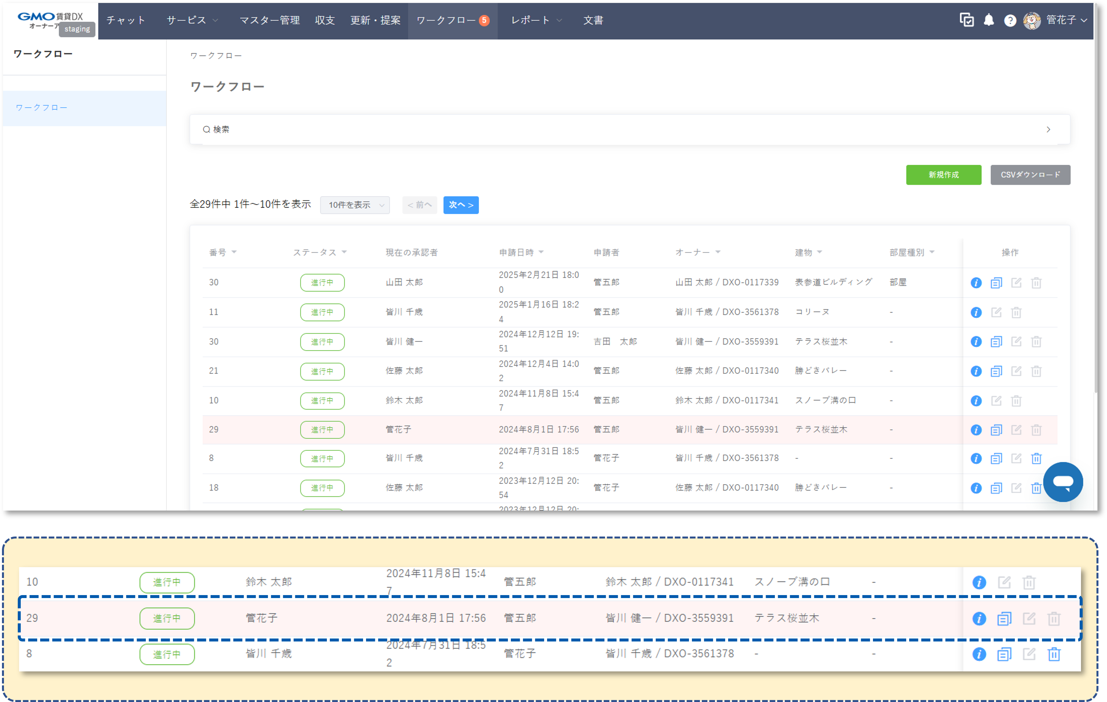Click blue trash icon in row 8
This screenshot has height=702, width=1107.
tap(1036, 459)
